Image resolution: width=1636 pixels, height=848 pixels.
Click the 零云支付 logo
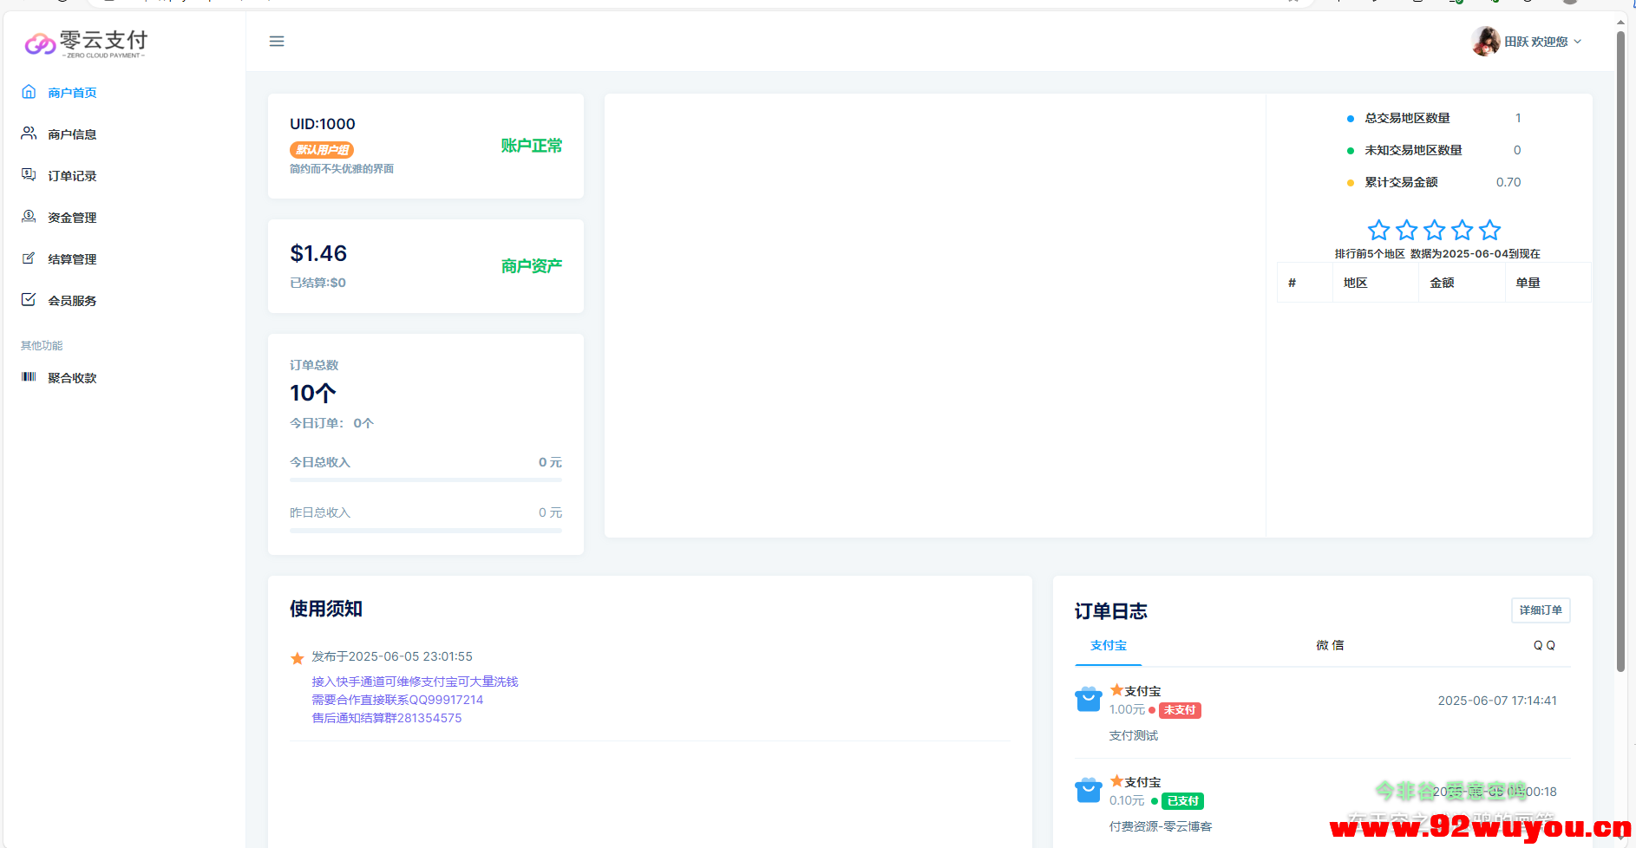(86, 42)
